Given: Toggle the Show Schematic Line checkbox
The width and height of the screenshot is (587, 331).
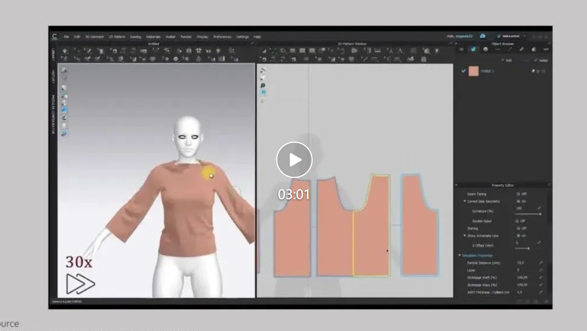Looking at the screenshot, I should [518, 236].
